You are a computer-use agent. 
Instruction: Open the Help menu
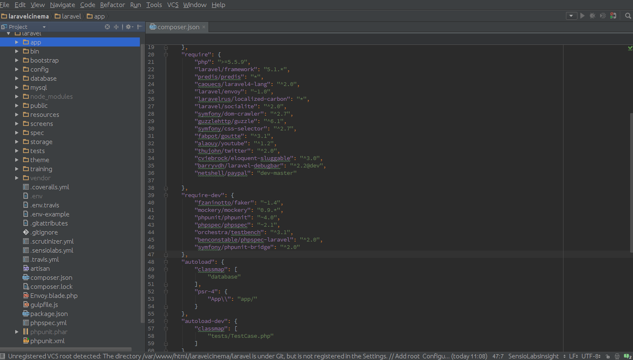point(218,5)
